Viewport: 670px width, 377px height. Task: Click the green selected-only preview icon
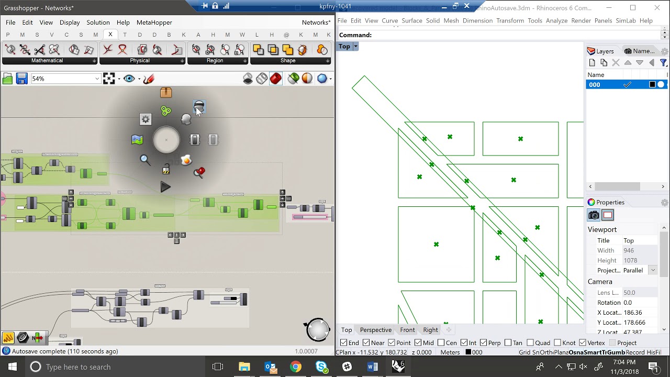point(294,79)
